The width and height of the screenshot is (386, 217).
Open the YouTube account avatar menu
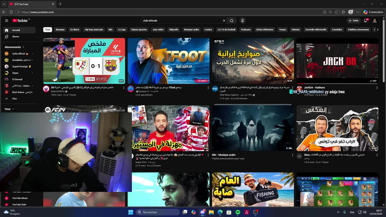[x=375, y=20]
